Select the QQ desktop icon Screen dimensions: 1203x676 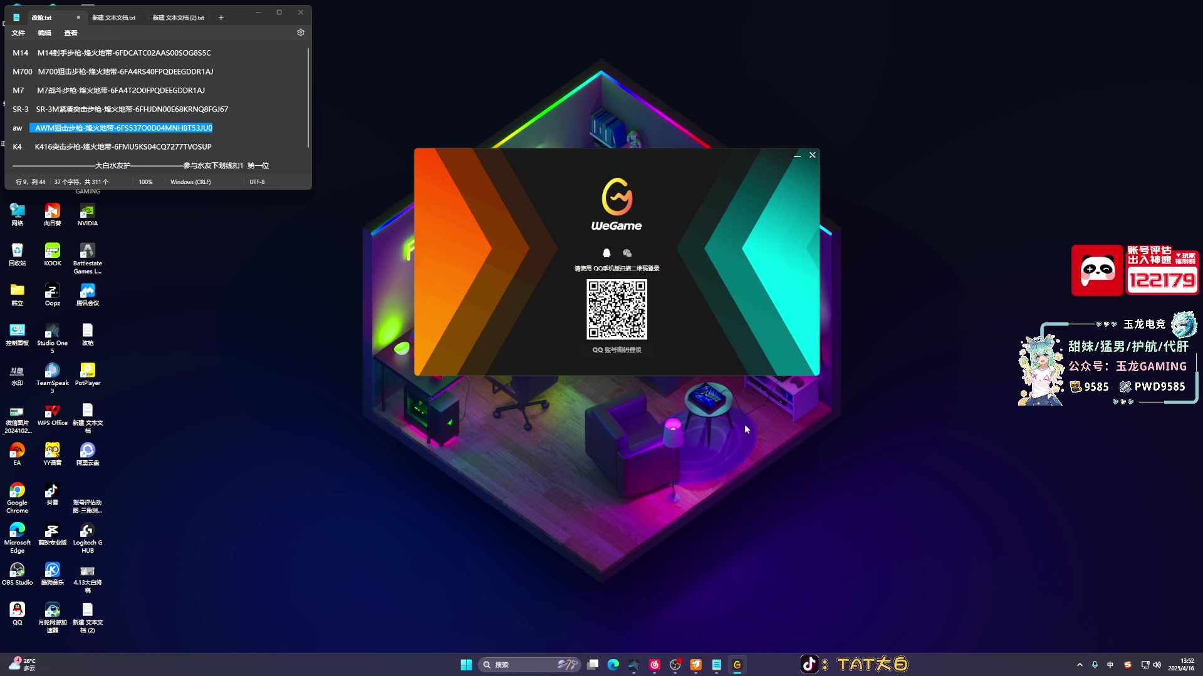18,615
